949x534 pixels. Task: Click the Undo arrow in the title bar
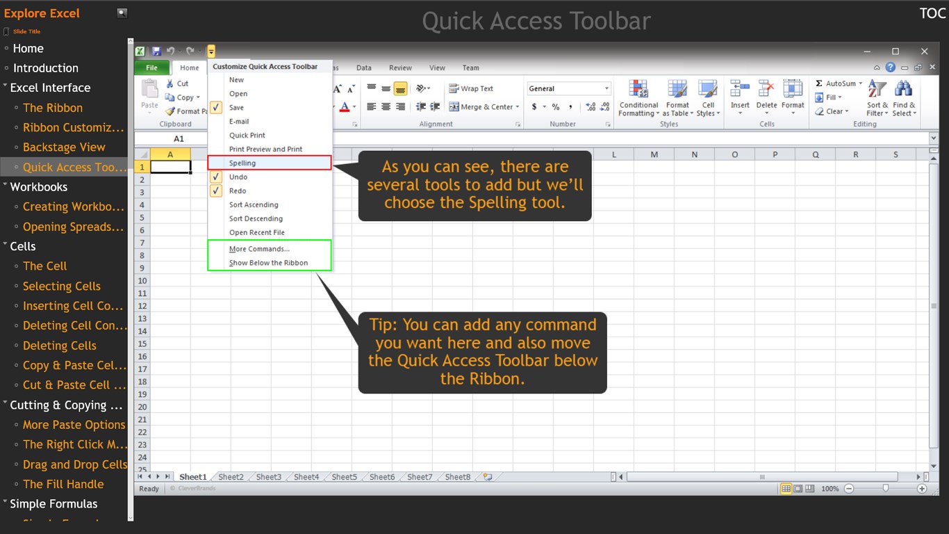[170, 51]
